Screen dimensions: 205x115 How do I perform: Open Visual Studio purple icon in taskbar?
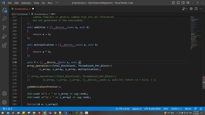[50, 113]
